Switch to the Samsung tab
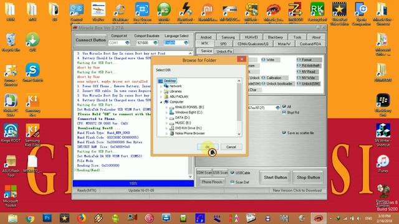 tap(228, 37)
